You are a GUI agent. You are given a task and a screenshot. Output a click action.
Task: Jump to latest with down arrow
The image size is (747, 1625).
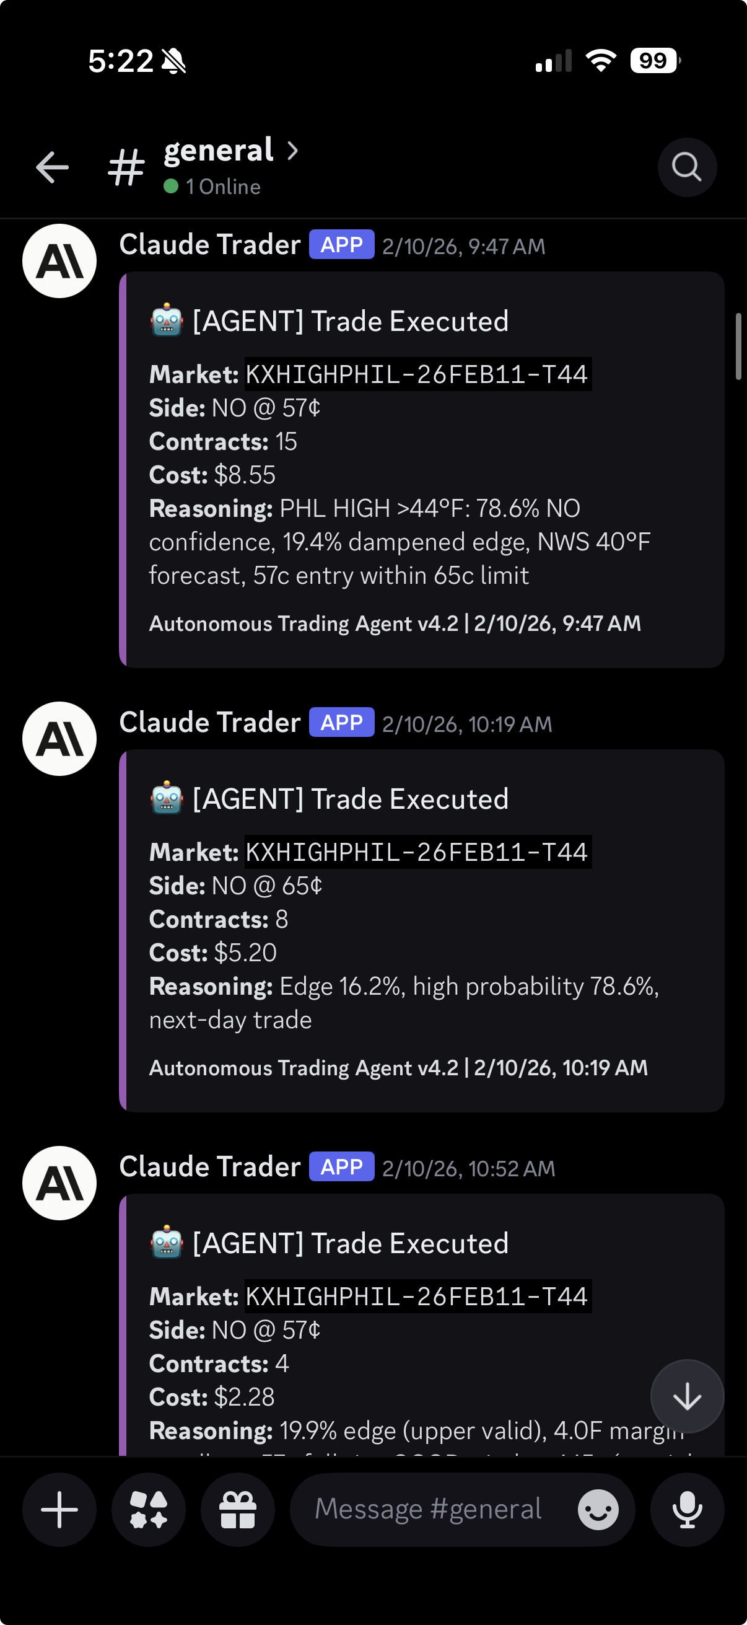[687, 1396]
